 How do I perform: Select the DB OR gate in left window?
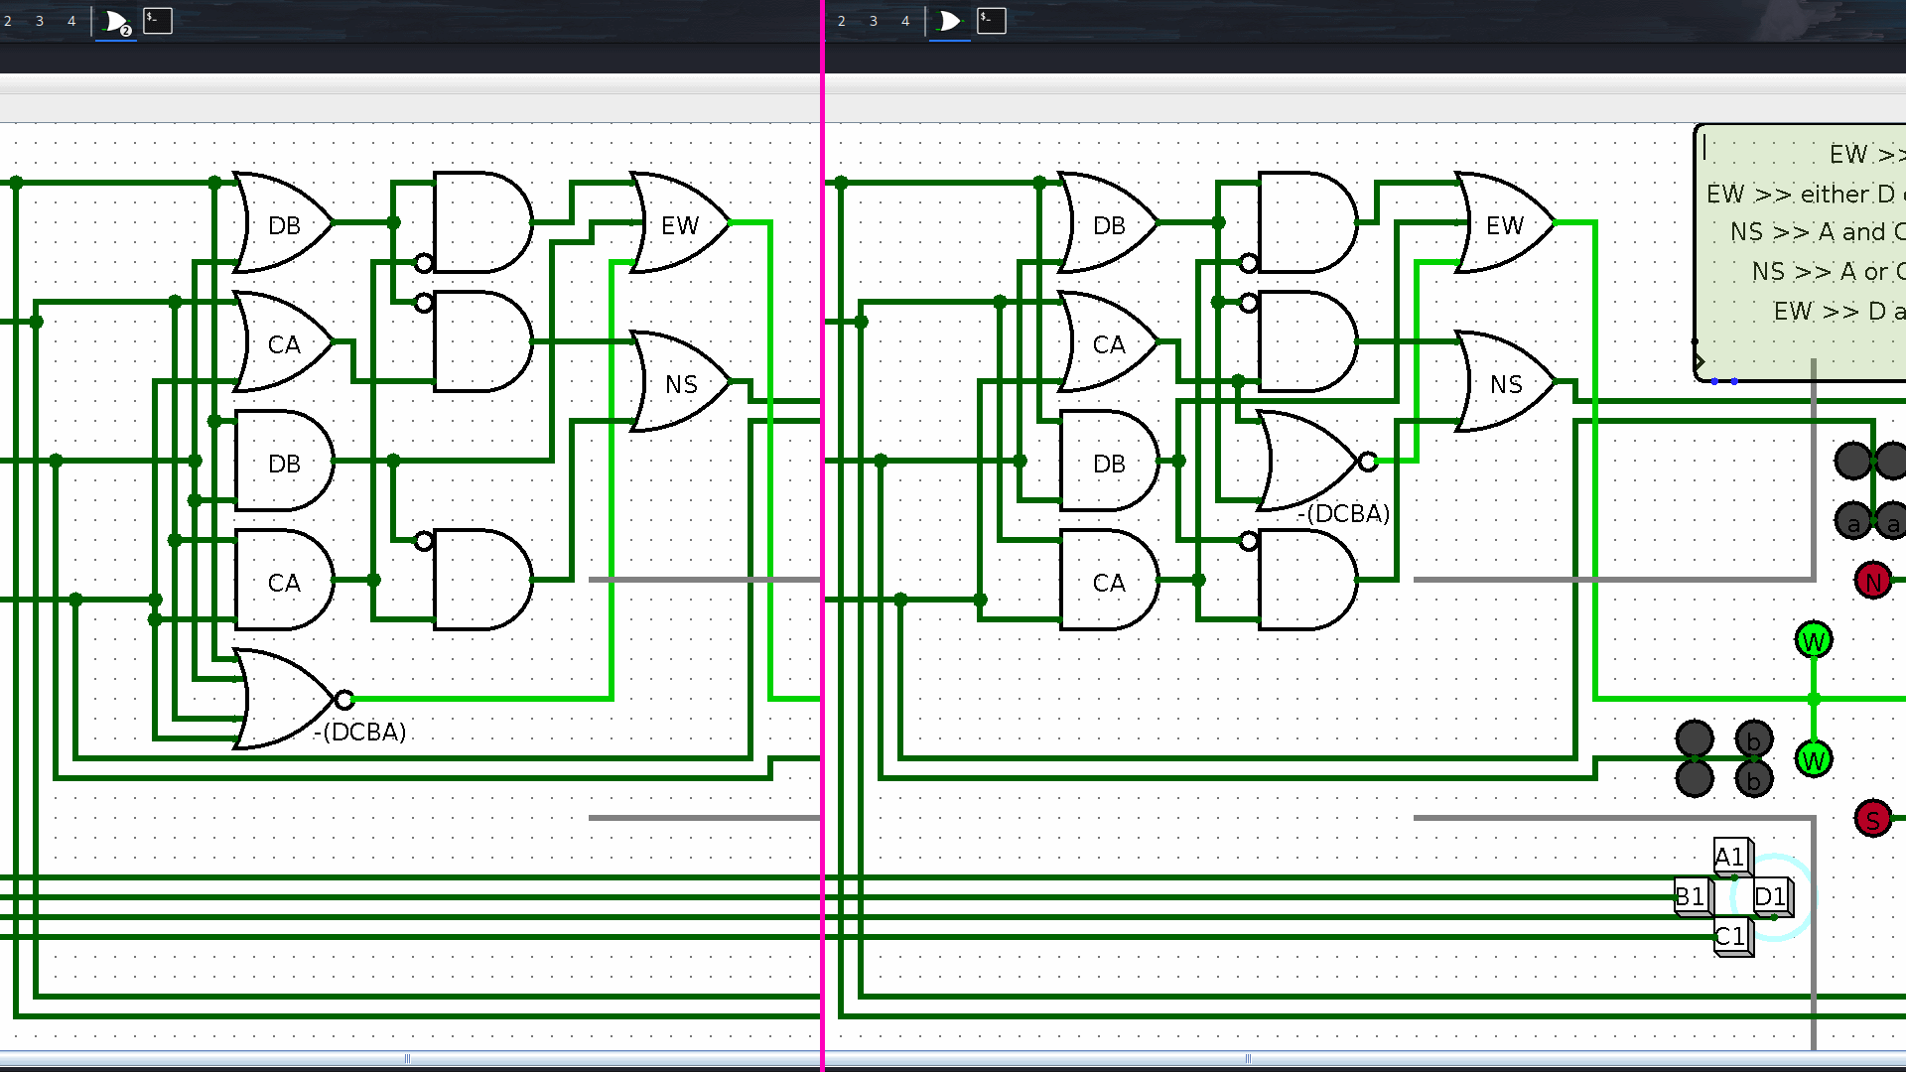pyautogui.click(x=284, y=222)
